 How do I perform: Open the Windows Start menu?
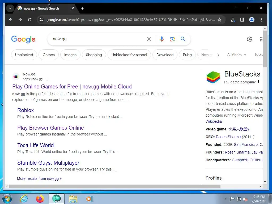coord(7,199)
